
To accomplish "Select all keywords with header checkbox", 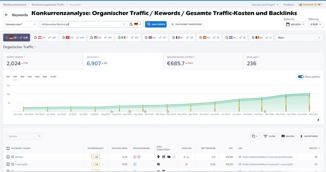I will [x=8, y=148].
